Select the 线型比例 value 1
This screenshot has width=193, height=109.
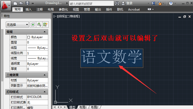[x=37, y=53]
